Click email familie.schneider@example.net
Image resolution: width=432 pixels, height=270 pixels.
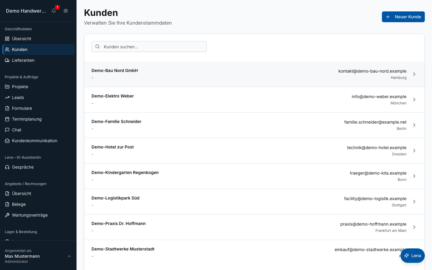point(375,122)
